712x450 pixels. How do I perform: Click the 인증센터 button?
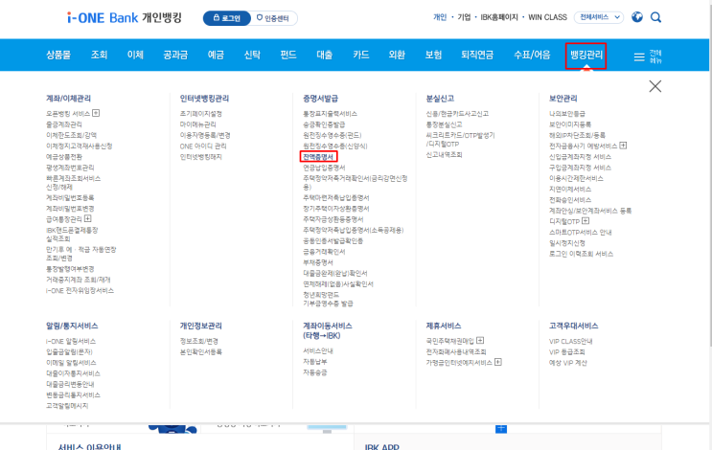coord(273,18)
